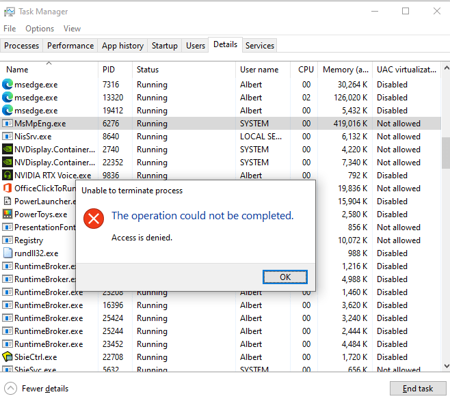Select the SbieCtrl.exe process name
The image size is (450, 403).
pos(36,357)
